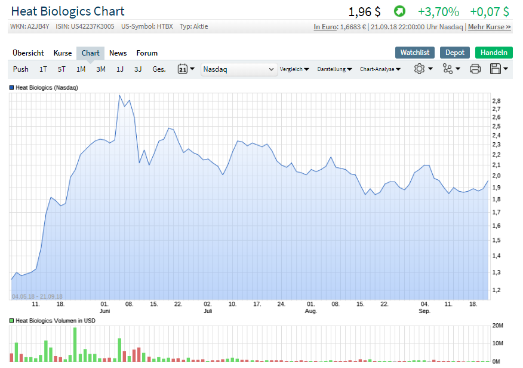Screen dimensions: 523x368
Task: Open the Nasdaq exchange dropdown
Action: pyautogui.click(x=239, y=69)
